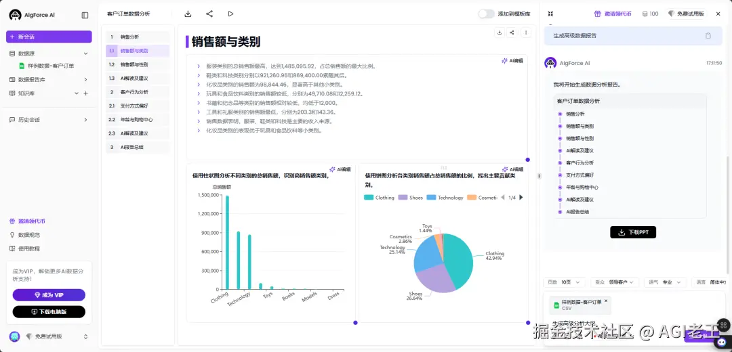
Task: Click AI报告总结 in chat outline list
Action: [x=579, y=212]
